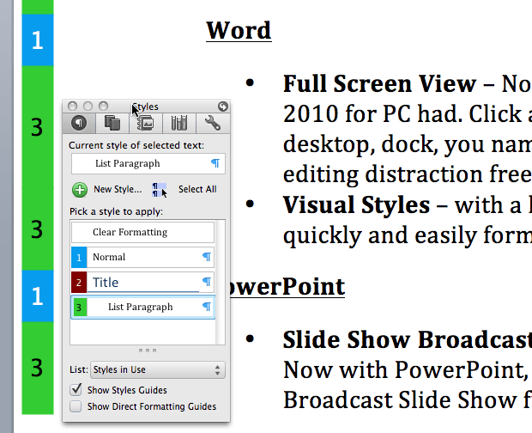Apply Clear Formatting from the style list
Image resolution: width=532 pixels, height=433 pixels.
(142, 232)
